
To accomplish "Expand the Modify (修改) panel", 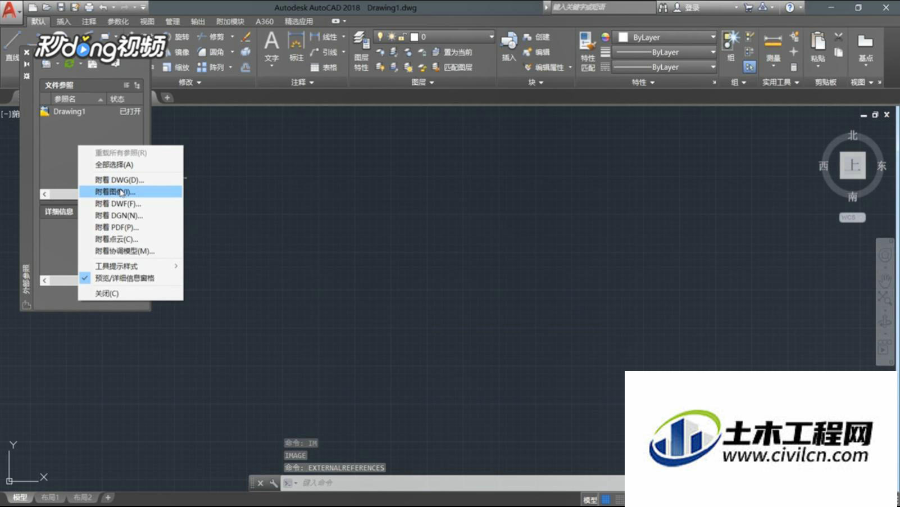I will [190, 82].
